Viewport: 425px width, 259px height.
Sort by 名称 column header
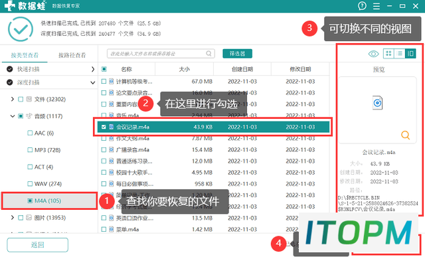point(127,69)
